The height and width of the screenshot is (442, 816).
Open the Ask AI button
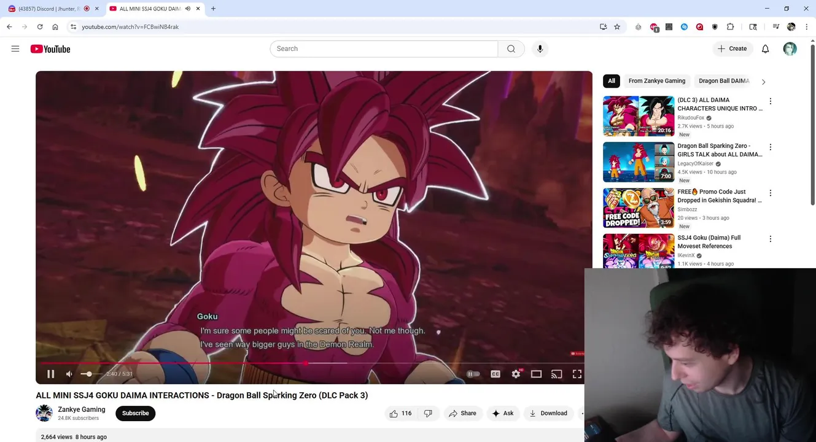coord(503,413)
